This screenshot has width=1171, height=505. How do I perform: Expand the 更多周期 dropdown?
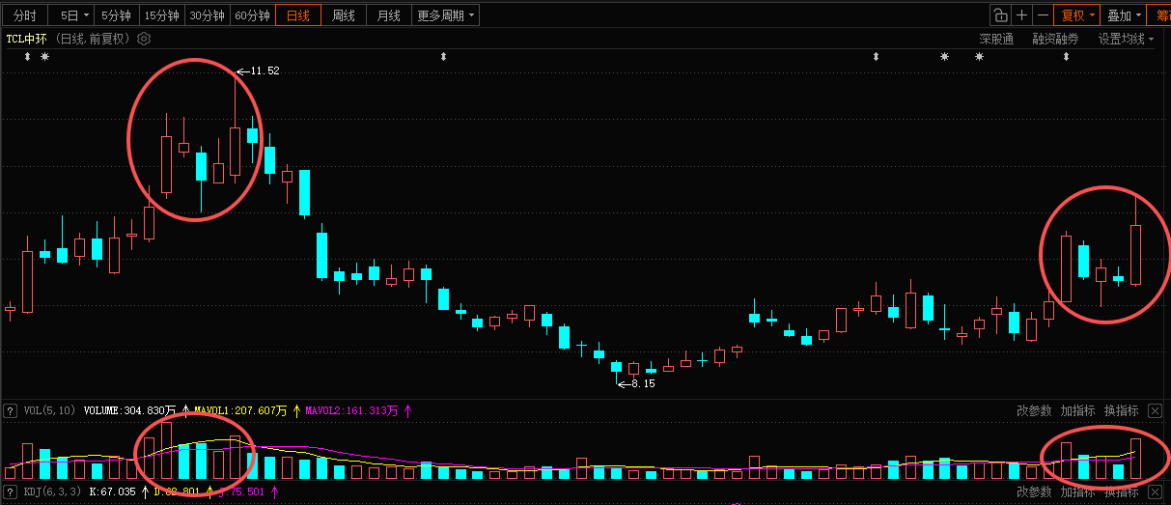[445, 15]
